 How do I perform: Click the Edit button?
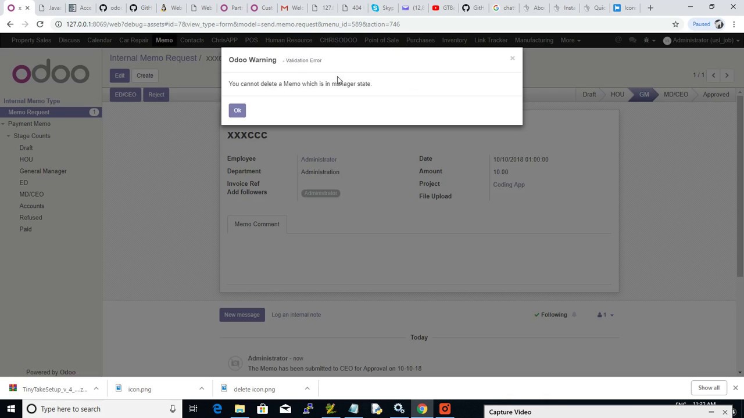[x=119, y=75]
